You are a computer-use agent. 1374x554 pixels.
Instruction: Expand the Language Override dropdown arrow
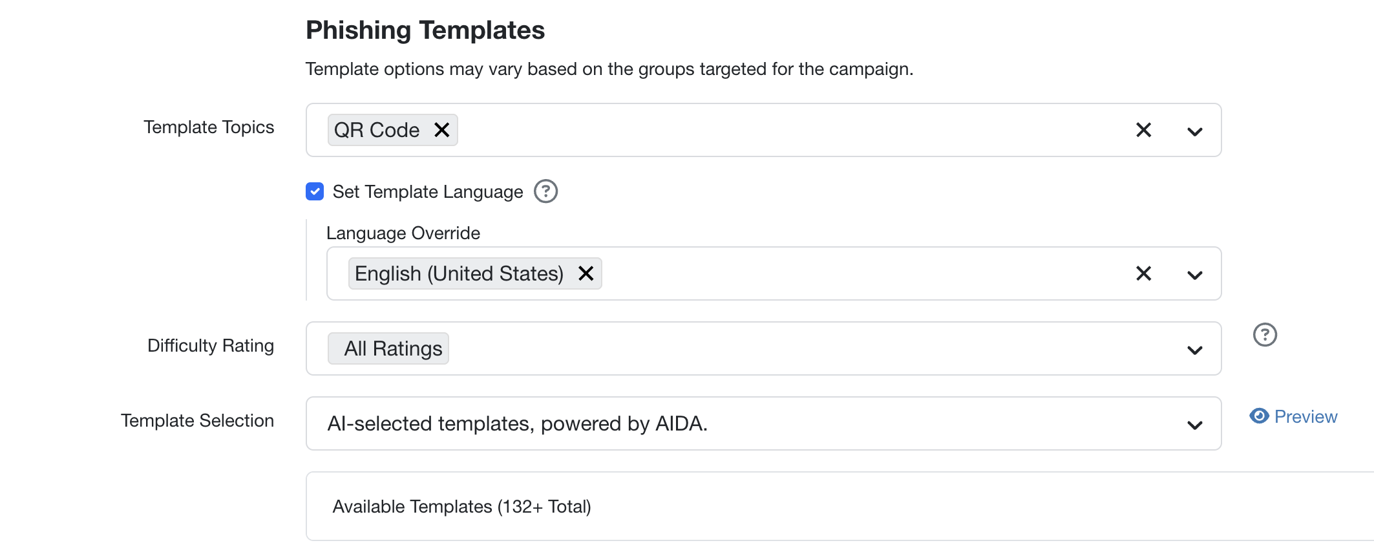tap(1194, 275)
